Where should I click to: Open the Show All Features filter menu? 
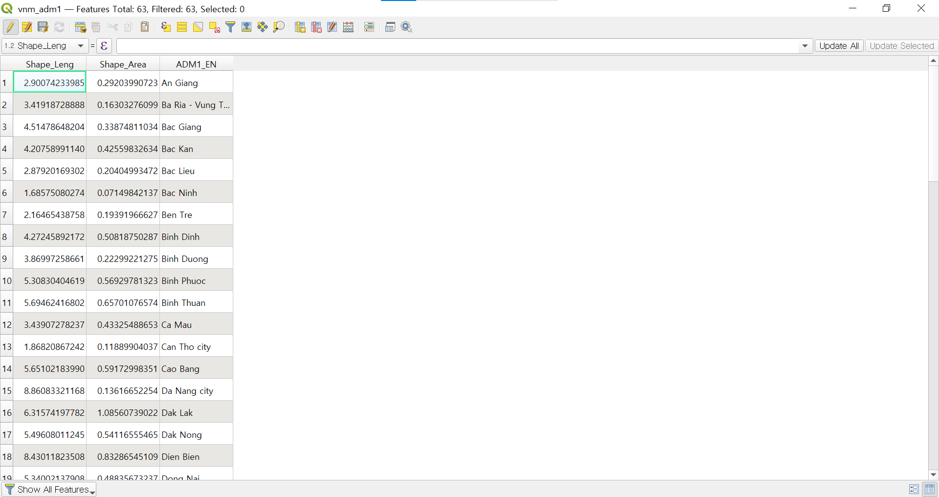tap(49, 490)
